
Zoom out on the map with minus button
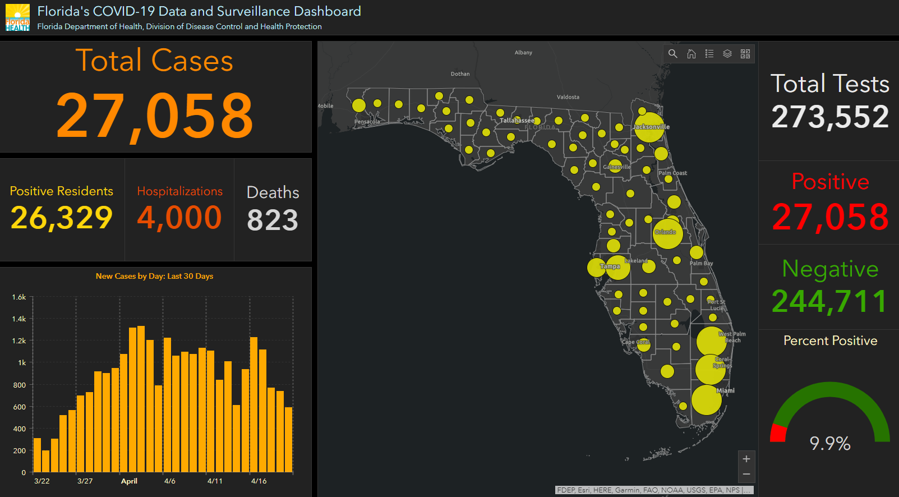[x=746, y=475]
